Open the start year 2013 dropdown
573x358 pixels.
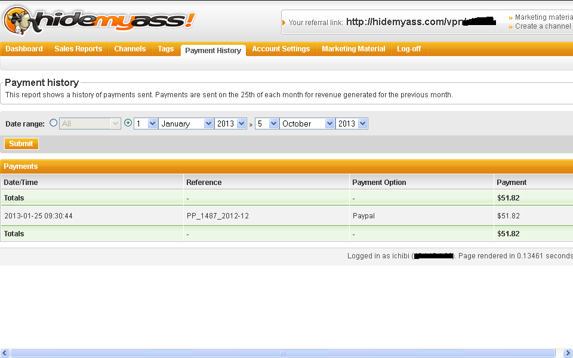[x=230, y=124]
